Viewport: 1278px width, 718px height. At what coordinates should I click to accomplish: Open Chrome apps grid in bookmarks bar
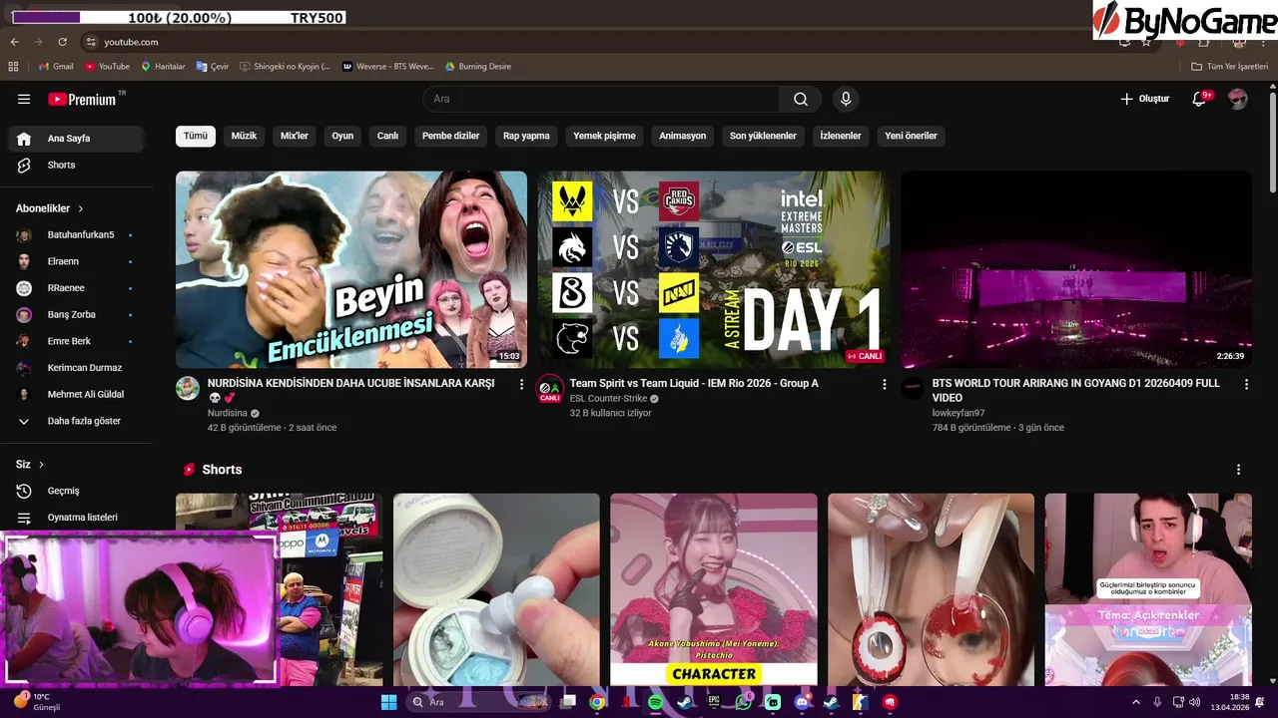coord(14,67)
